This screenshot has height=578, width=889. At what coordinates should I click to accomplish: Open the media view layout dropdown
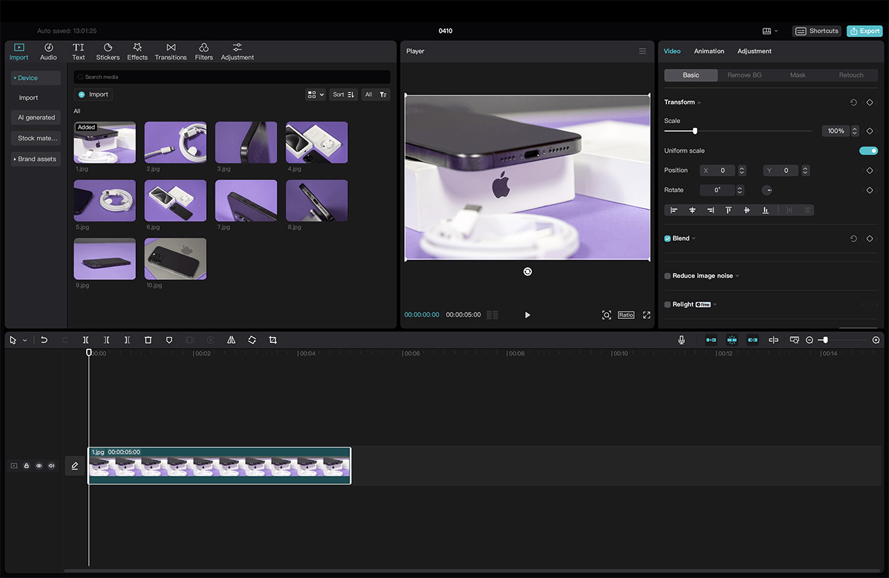click(x=316, y=94)
